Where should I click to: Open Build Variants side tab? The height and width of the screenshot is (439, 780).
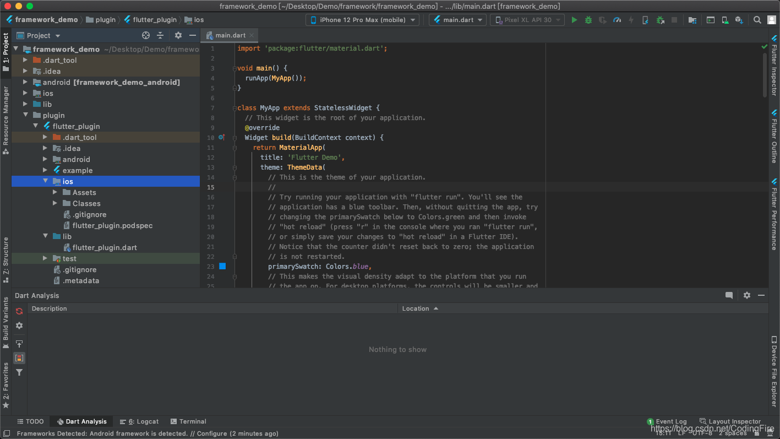[6, 323]
